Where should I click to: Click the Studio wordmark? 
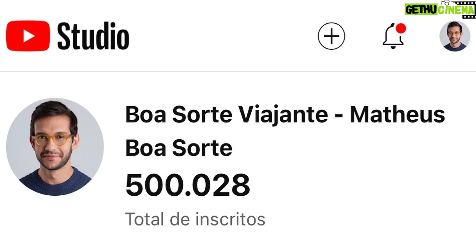point(93,37)
